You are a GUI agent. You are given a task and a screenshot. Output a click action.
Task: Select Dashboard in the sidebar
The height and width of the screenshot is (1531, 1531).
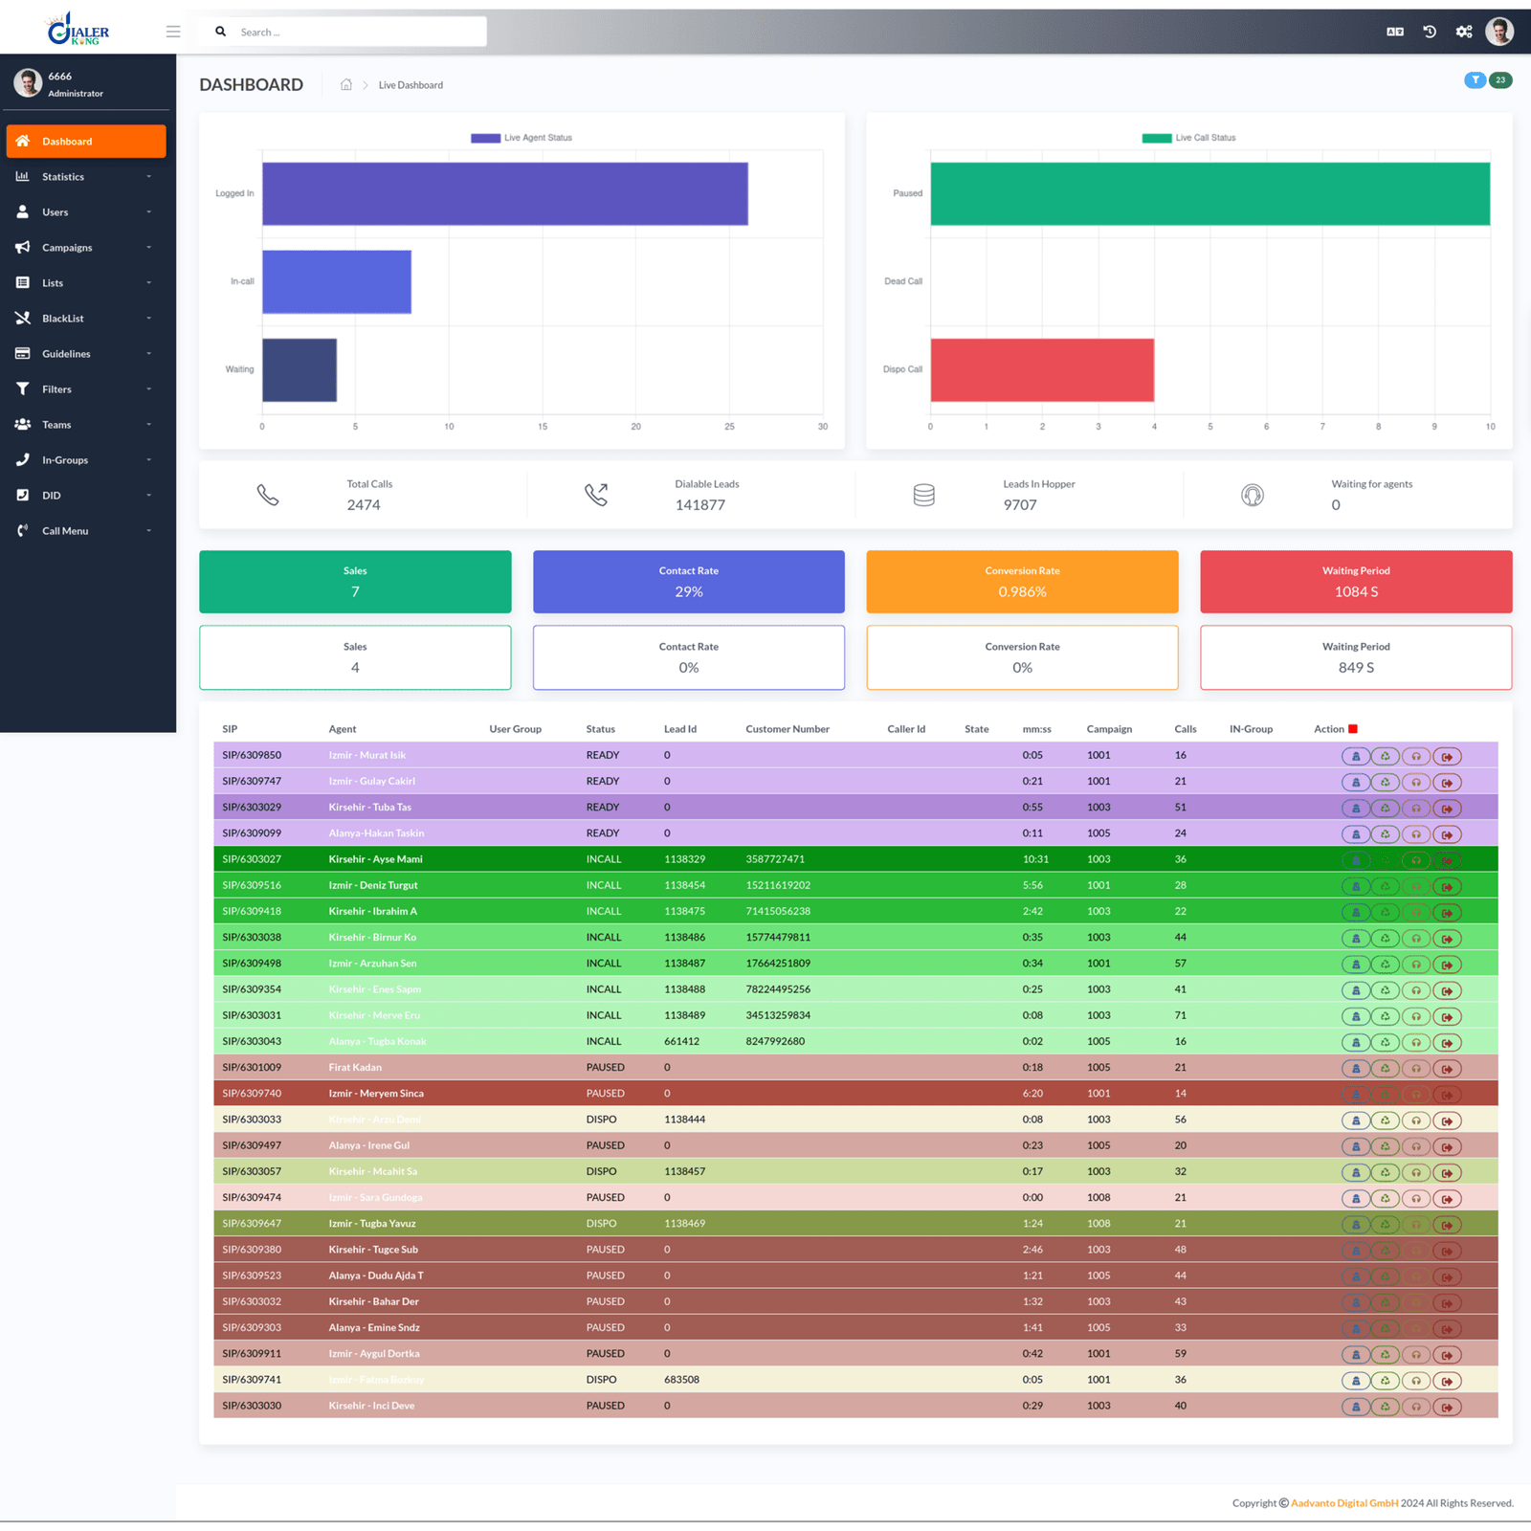67,141
